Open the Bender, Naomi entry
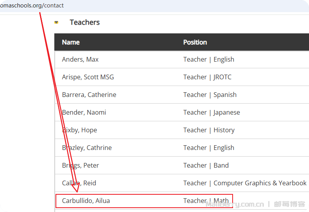 84,112
